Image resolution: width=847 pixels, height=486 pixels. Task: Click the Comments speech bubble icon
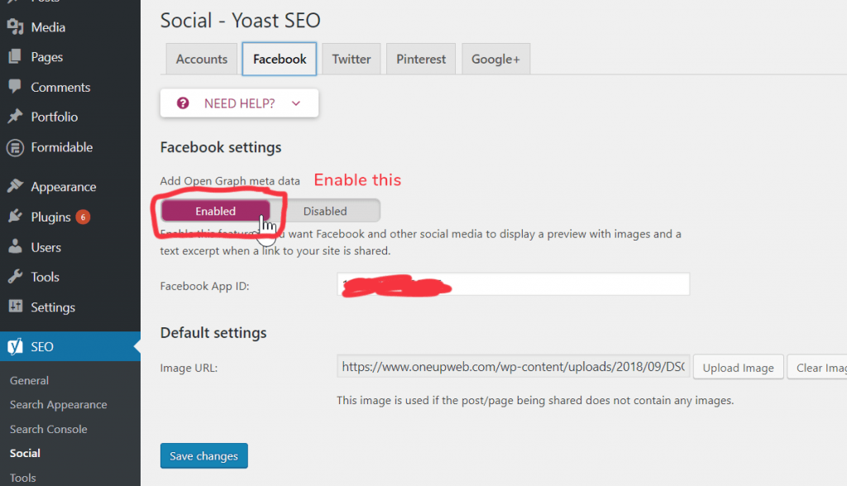pyautogui.click(x=15, y=87)
